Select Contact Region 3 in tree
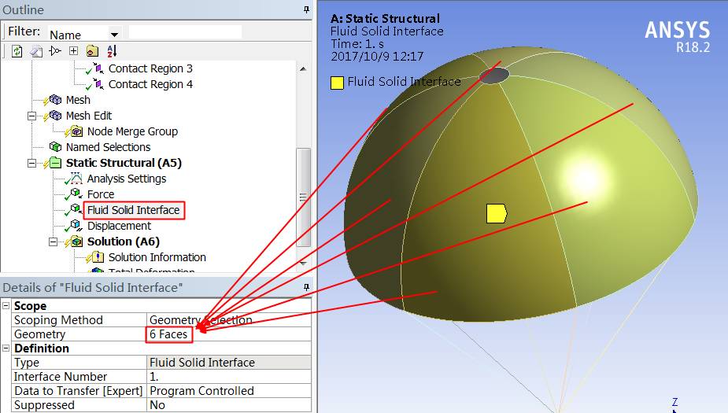The image size is (728, 413). [150, 68]
